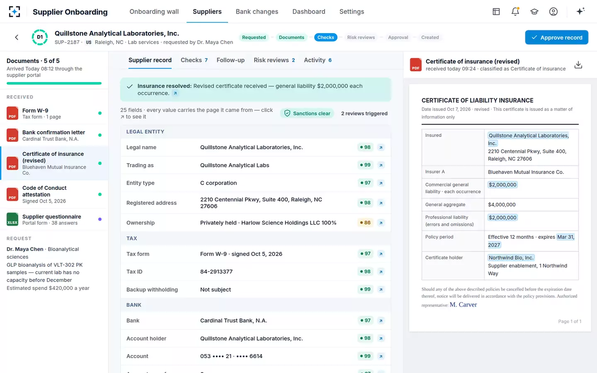Open source arrow for Ownership row
The image size is (597, 373).
coord(381,223)
